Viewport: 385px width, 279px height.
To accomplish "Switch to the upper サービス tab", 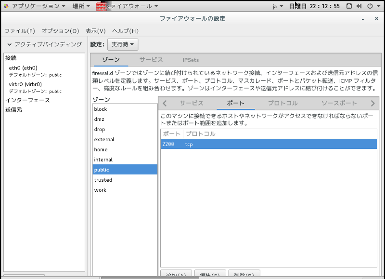I will click(x=151, y=60).
